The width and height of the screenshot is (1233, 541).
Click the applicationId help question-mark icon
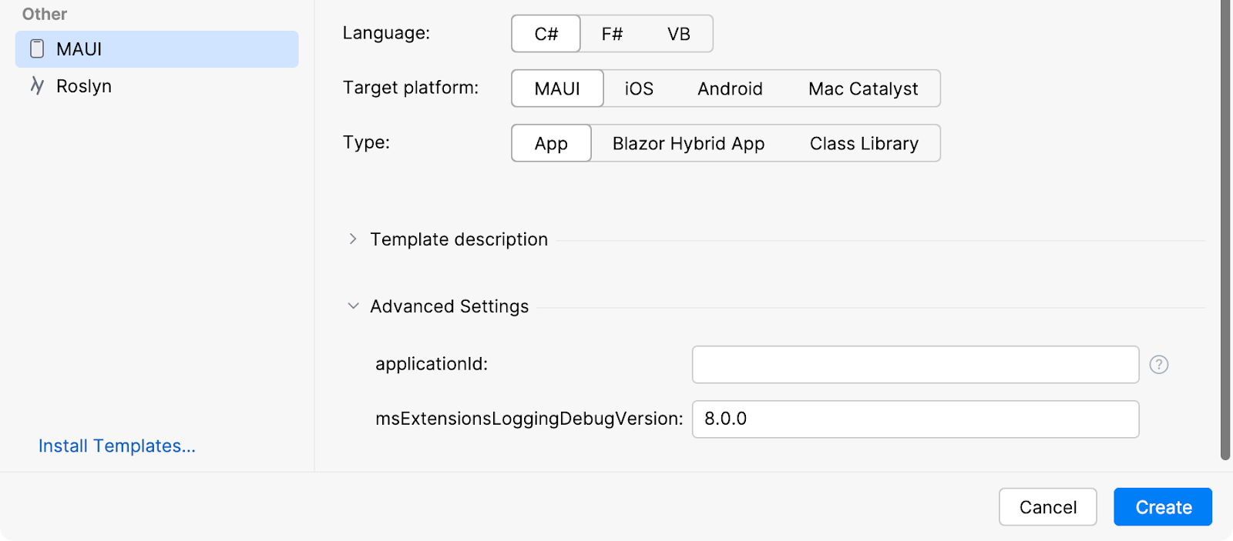pos(1158,365)
